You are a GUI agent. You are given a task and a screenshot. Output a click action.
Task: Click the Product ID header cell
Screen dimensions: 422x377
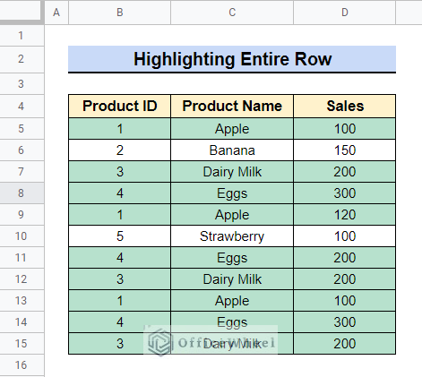point(119,106)
